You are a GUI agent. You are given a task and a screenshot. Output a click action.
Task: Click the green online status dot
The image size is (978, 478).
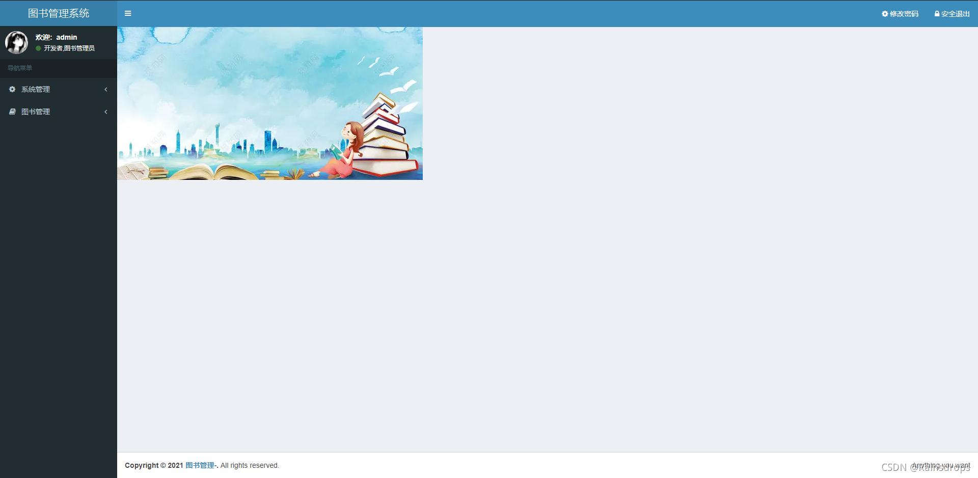point(38,48)
